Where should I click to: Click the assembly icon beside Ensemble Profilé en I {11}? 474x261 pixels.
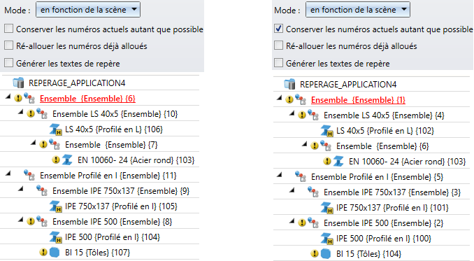[29, 175]
